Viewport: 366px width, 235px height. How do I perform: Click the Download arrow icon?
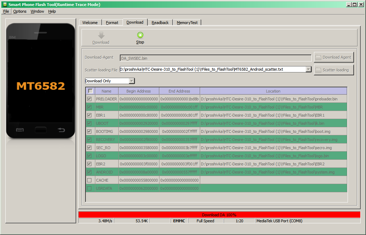click(x=101, y=35)
